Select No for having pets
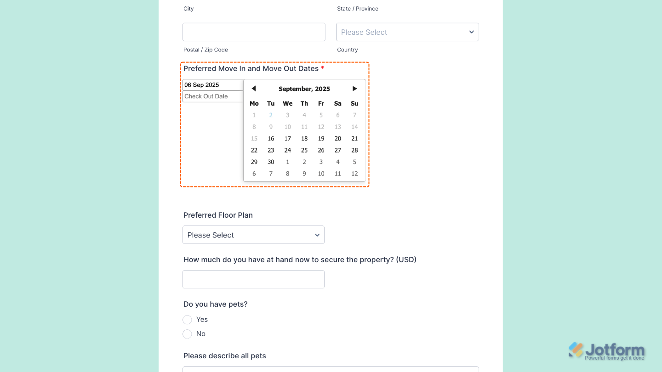The width and height of the screenshot is (662, 372). pos(187,334)
